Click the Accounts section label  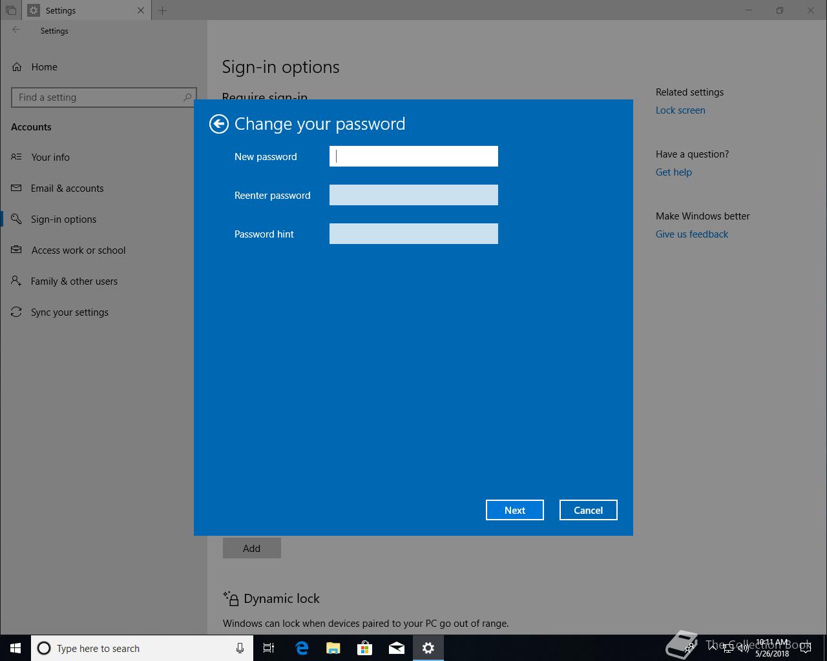click(31, 127)
